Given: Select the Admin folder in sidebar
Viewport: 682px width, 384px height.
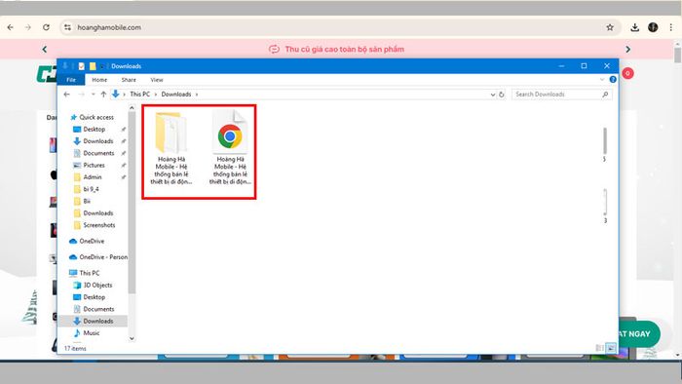Looking at the screenshot, I should (88, 177).
